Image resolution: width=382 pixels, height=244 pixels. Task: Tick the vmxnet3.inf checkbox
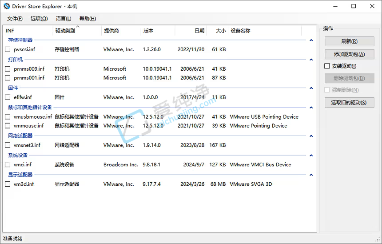(8, 145)
